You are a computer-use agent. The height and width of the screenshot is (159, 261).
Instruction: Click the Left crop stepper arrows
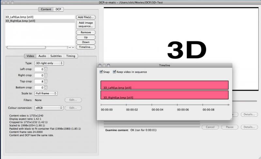[46, 69]
